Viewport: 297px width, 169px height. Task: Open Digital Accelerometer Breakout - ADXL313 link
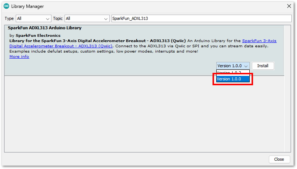(61, 46)
